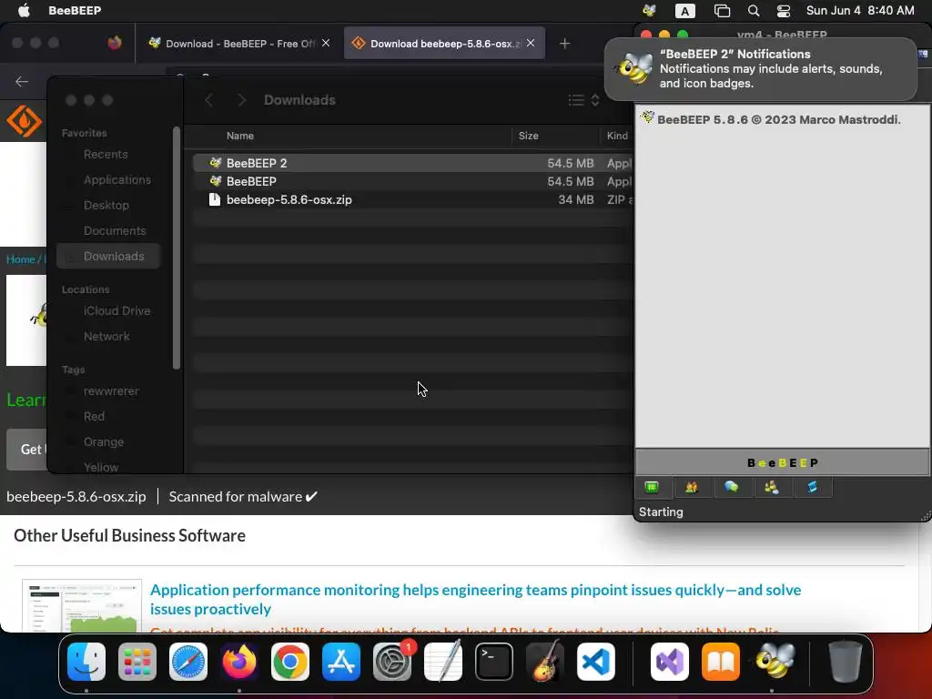
Task: Open the blue scroll history tab in BeeBEEP
Action: click(812, 488)
